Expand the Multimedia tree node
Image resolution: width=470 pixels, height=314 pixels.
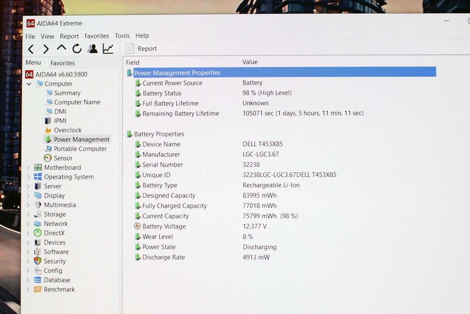click(x=29, y=205)
